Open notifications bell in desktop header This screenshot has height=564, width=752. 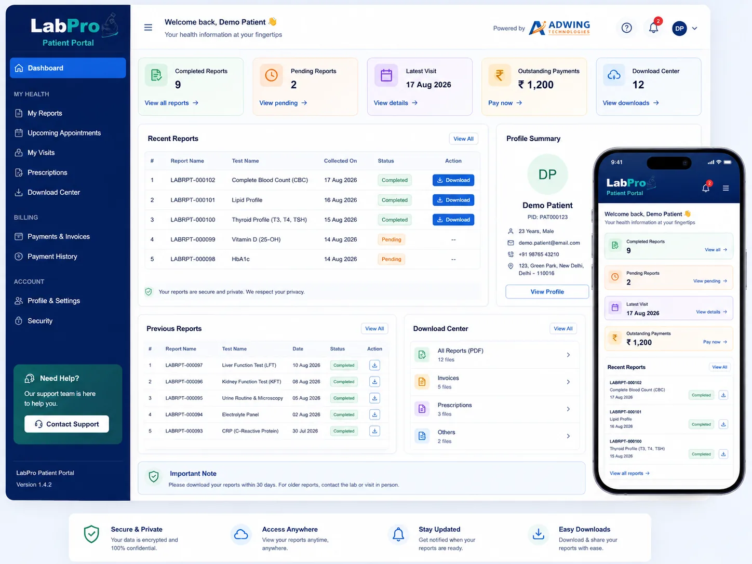click(x=654, y=28)
